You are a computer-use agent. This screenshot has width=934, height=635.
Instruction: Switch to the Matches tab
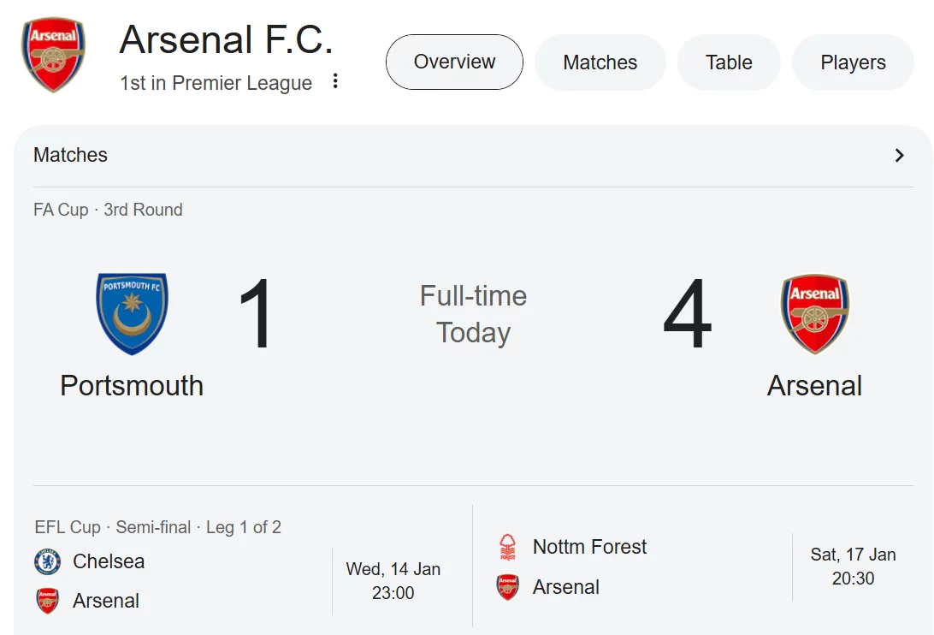[x=600, y=62]
